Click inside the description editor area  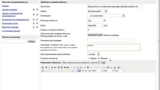tap(98, 81)
